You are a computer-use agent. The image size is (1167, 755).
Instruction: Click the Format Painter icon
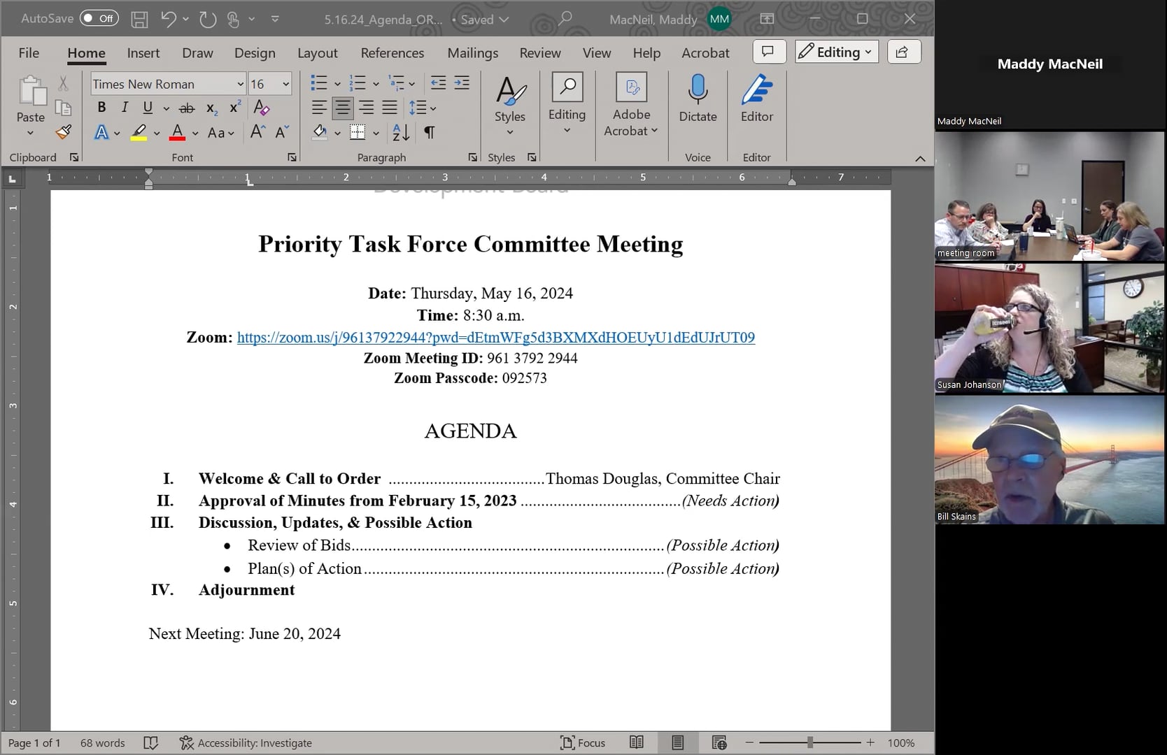click(63, 131)
